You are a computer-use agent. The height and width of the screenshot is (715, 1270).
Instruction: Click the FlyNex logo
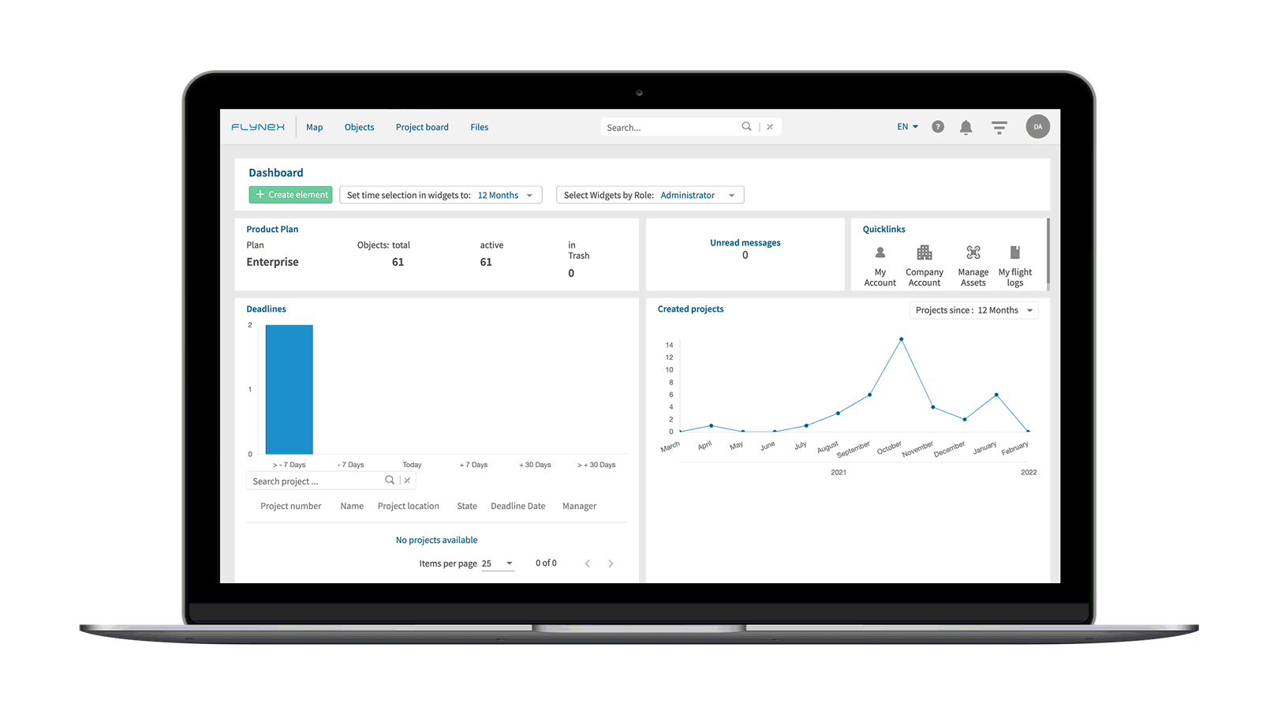pos(258,127)
